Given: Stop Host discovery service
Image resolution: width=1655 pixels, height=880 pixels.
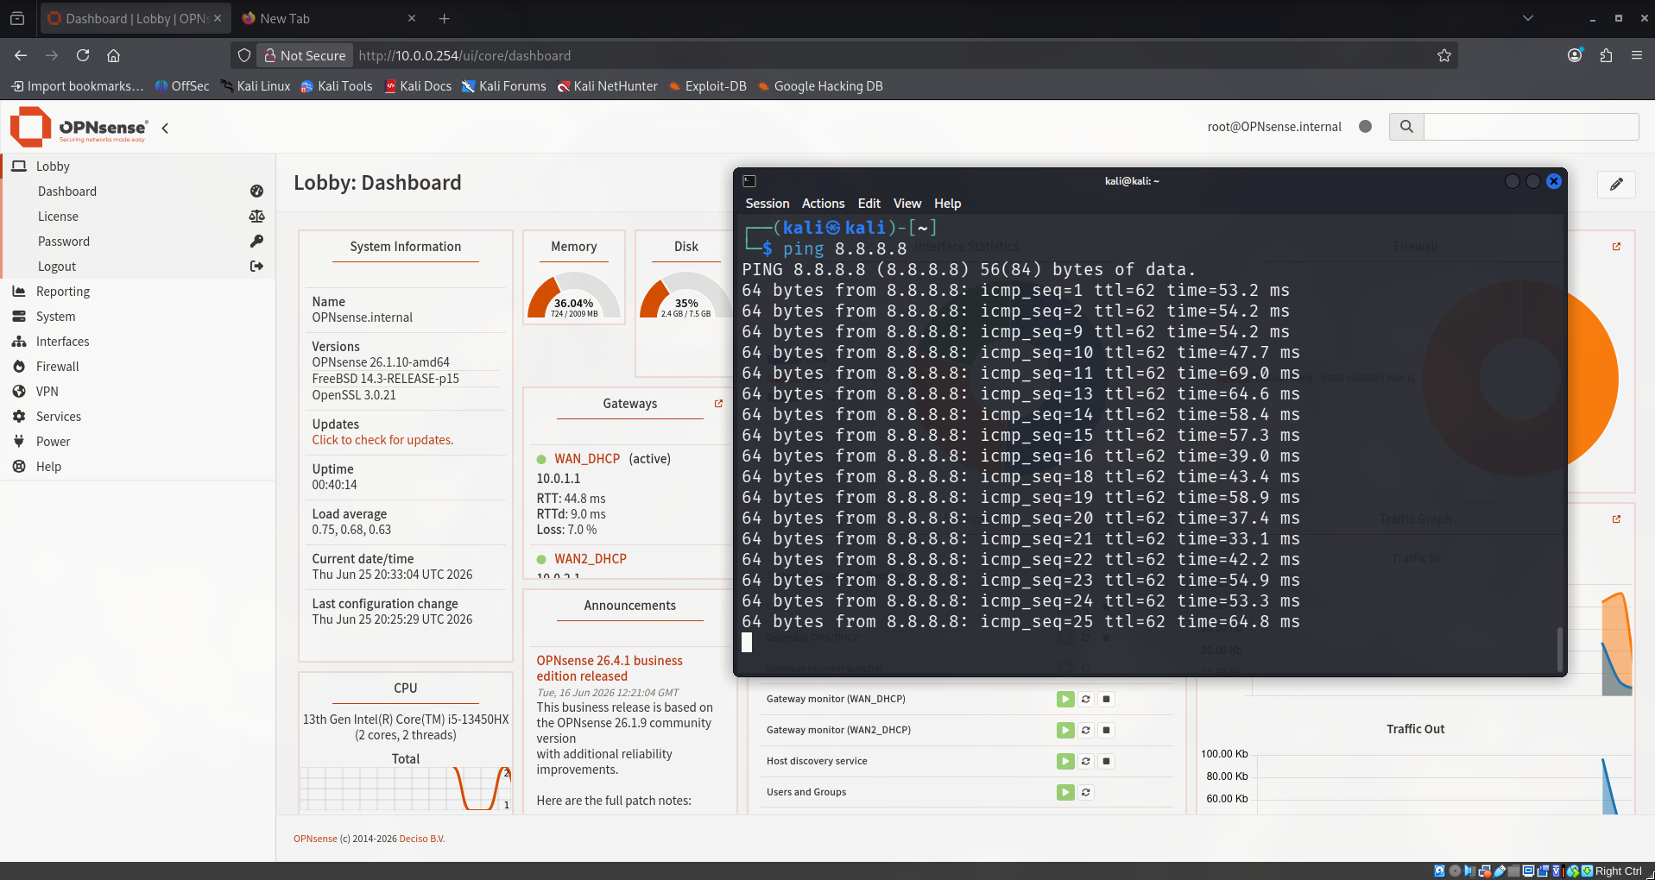Looking at the screenshot, I should click(1106, 761).
